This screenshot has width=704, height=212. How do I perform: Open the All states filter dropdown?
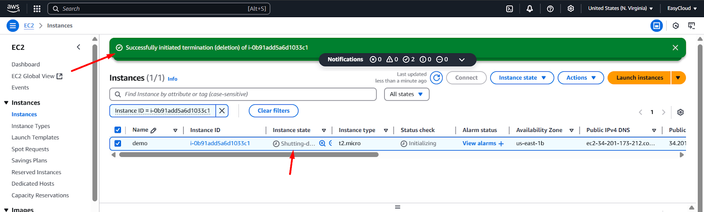[407, 94]
